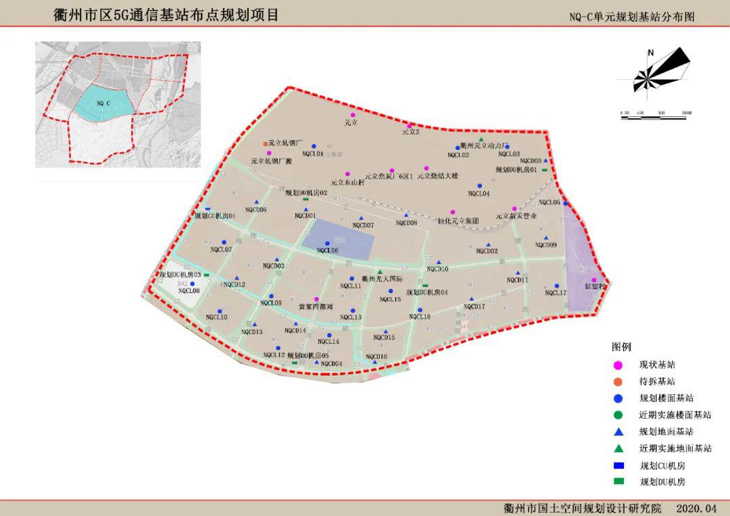
Task: Select the magenta dot above 黄家四都刘
Action: tap(316, 299)
